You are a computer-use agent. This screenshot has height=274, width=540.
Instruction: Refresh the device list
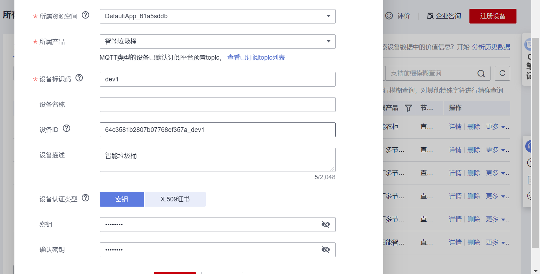point(502,73)
